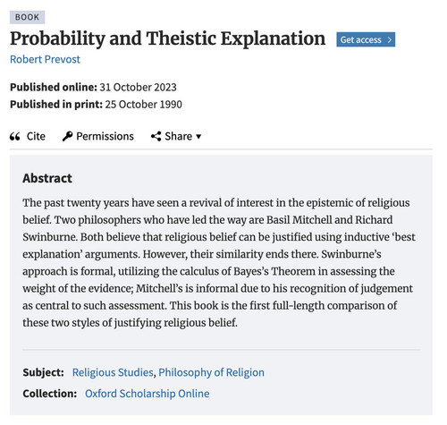Open author Robert Prevost's link

[45, 59]
